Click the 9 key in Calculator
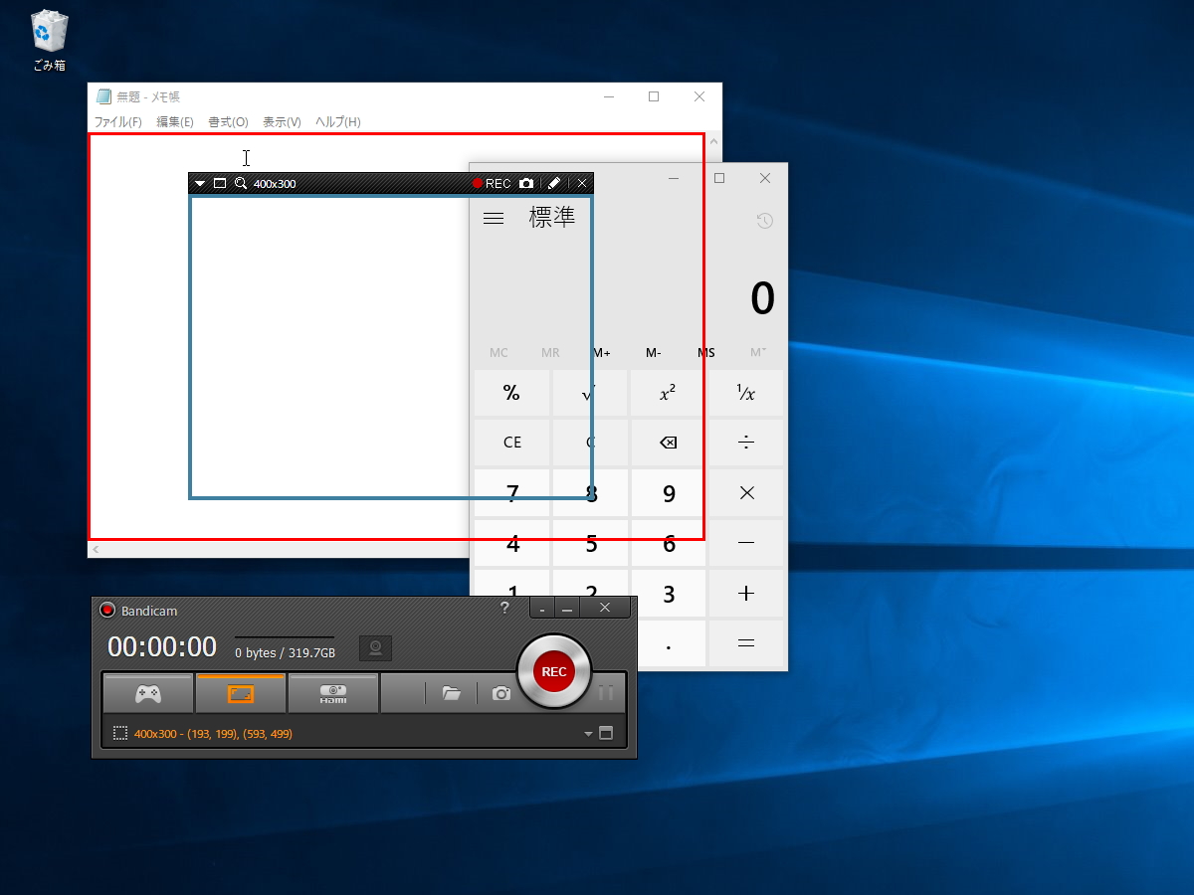Viewport: 1194px width, 895px height. tap(668, 493)
